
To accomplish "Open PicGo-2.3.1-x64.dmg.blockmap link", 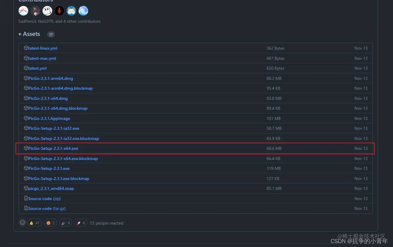I will (x=58, y=108).
